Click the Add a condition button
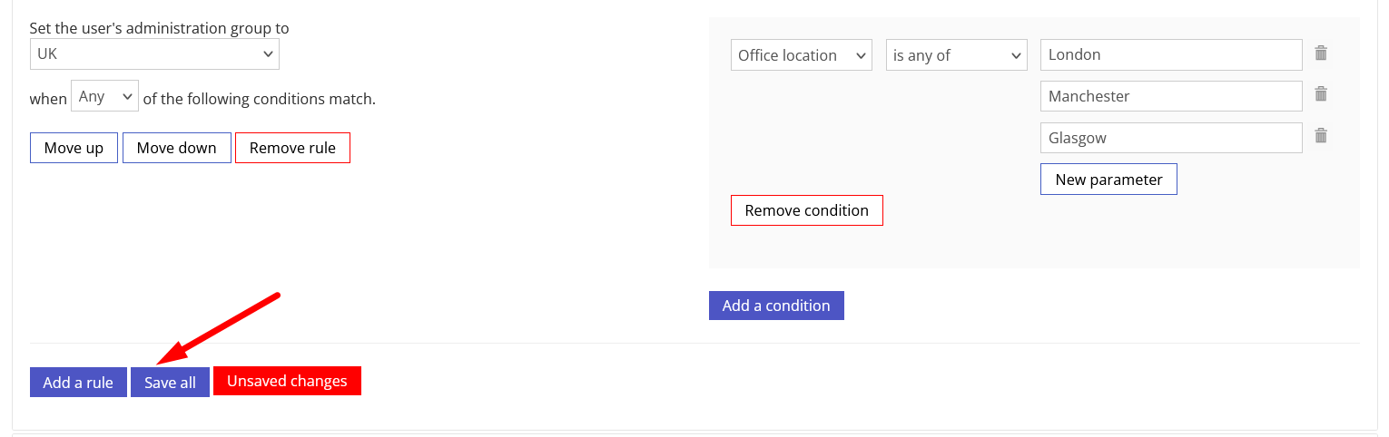 point(776,306)
